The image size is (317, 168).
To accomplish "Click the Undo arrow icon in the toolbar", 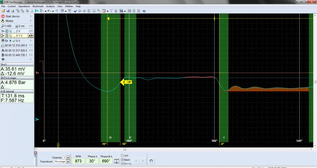I will [56, 11].
